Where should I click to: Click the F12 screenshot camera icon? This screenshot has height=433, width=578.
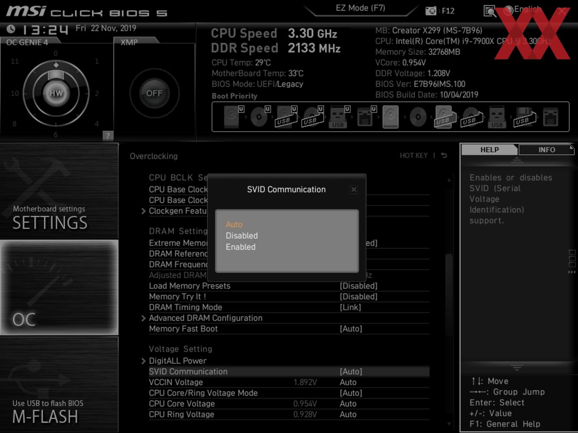point(431,11)
